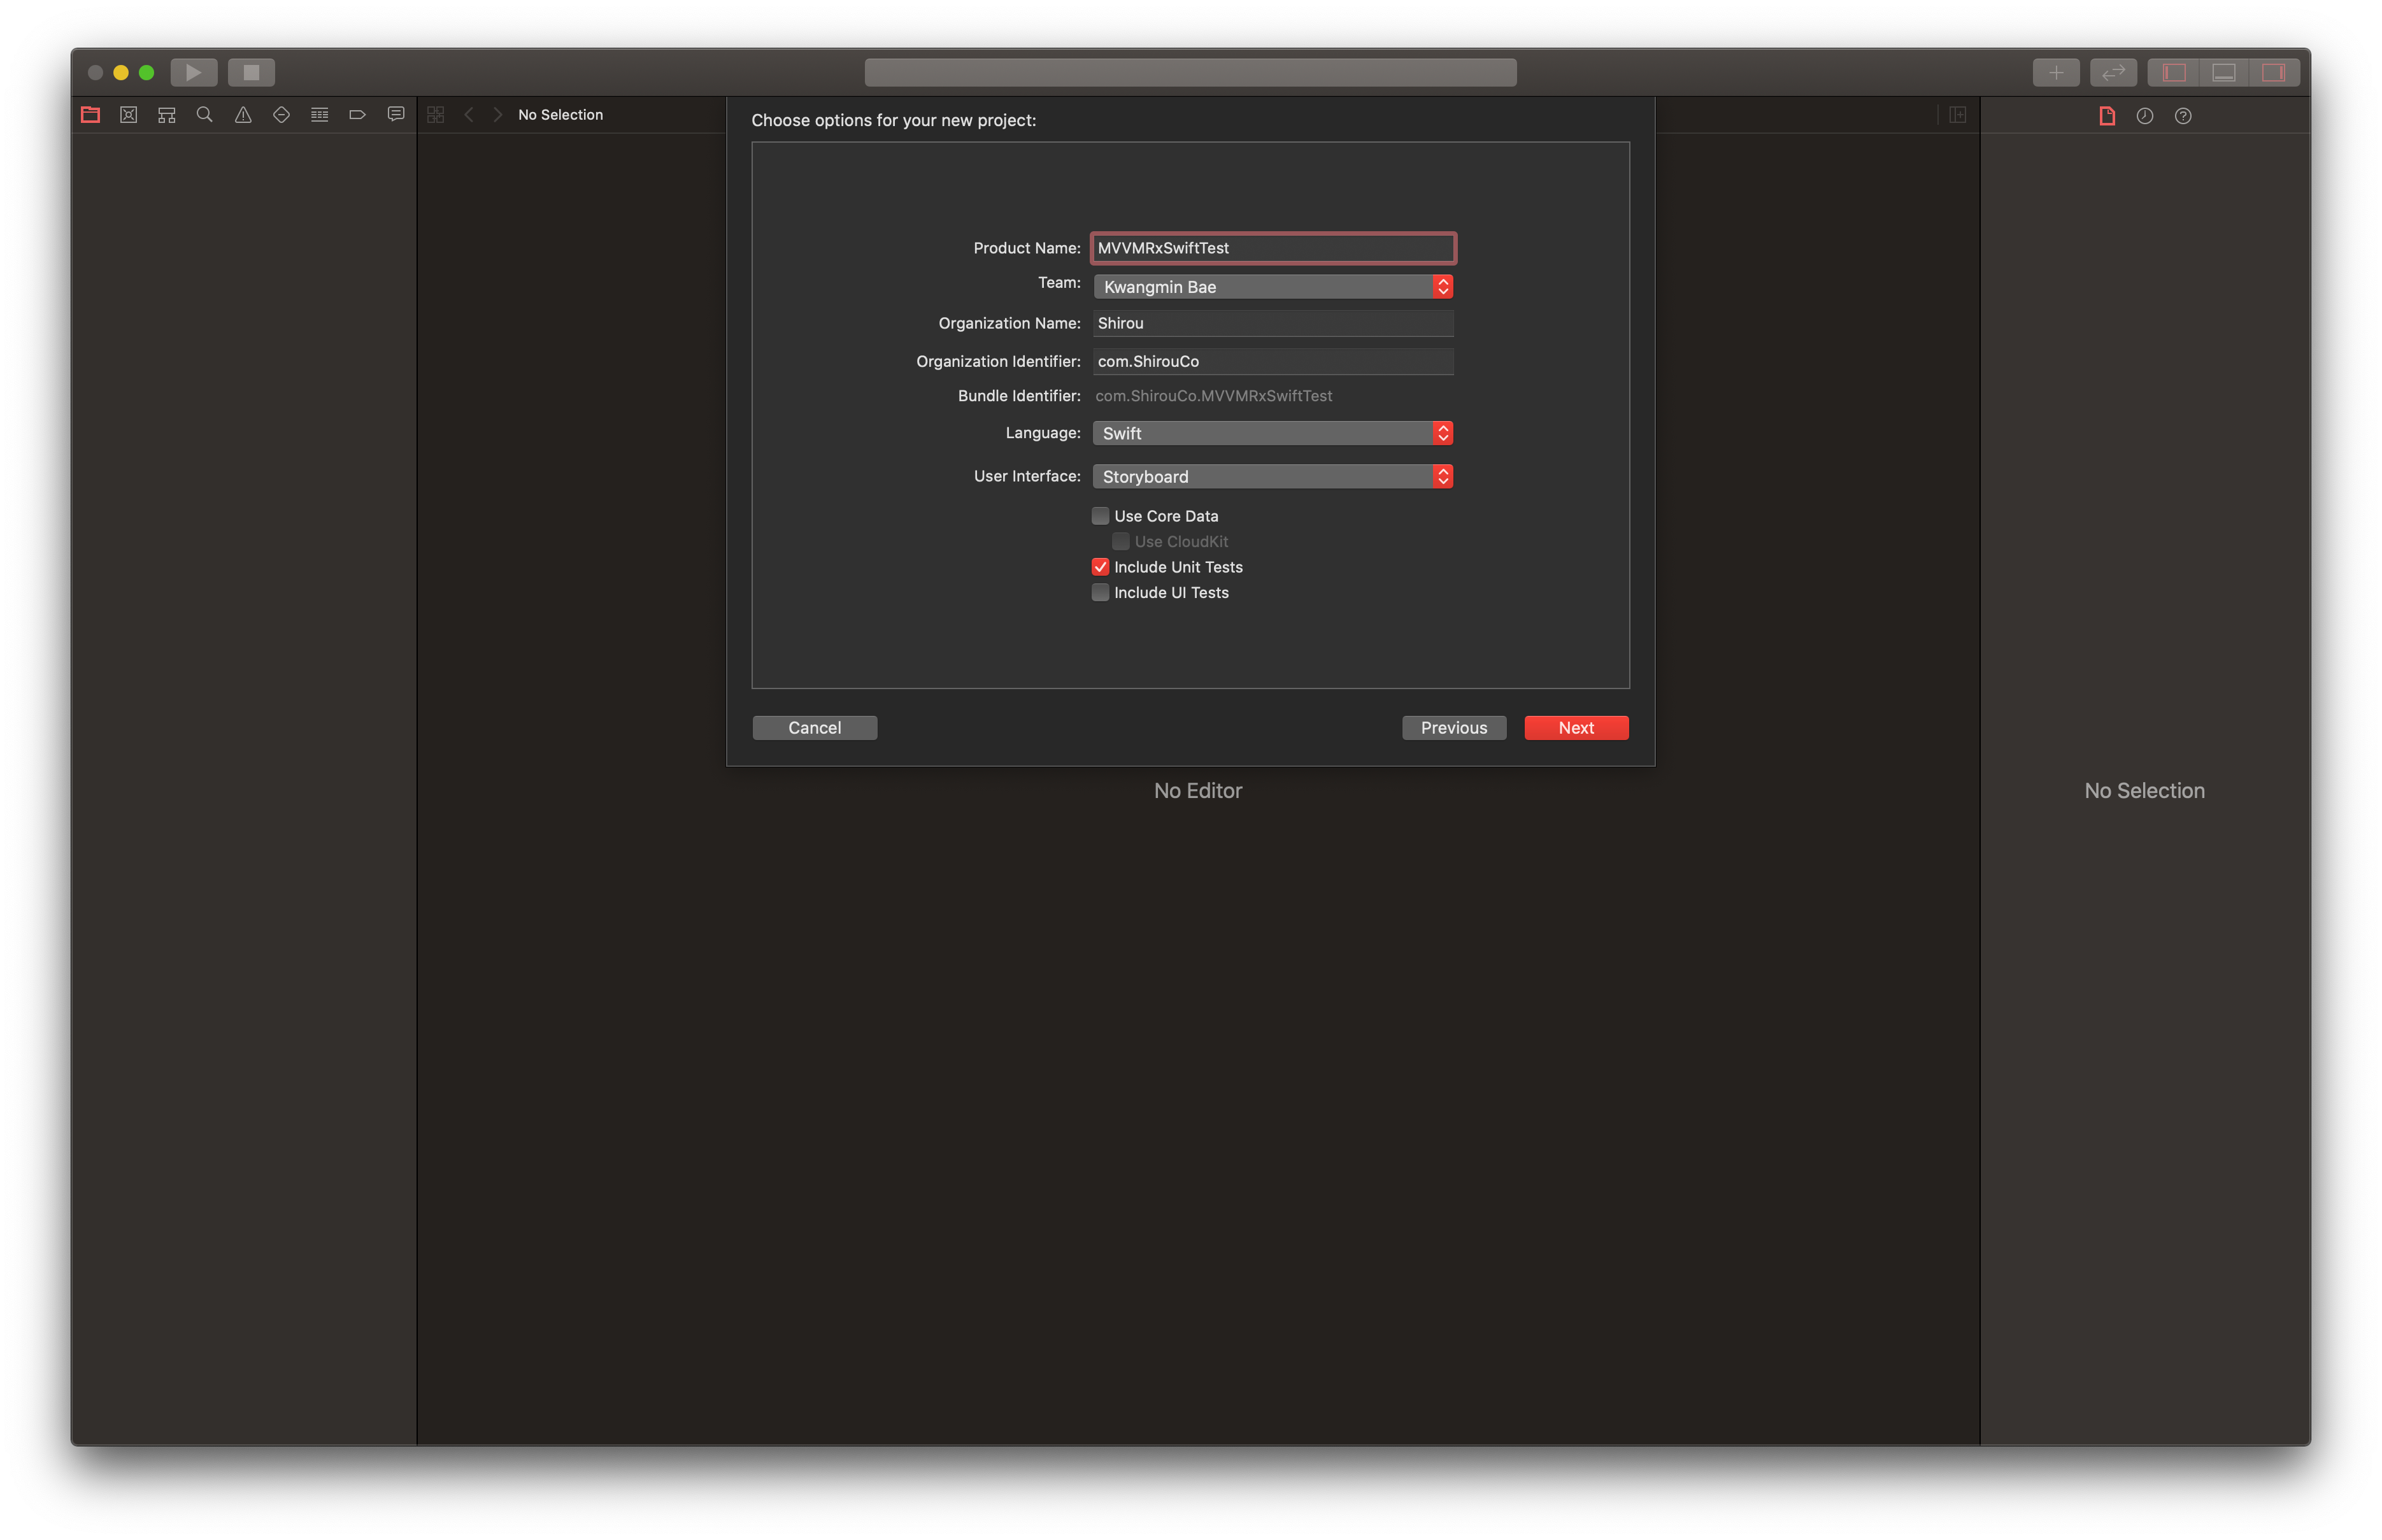
Task: Click the Stop button in toolbar
Action: point(251,72)
